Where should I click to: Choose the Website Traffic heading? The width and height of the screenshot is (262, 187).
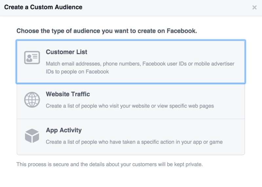[68, 94]
